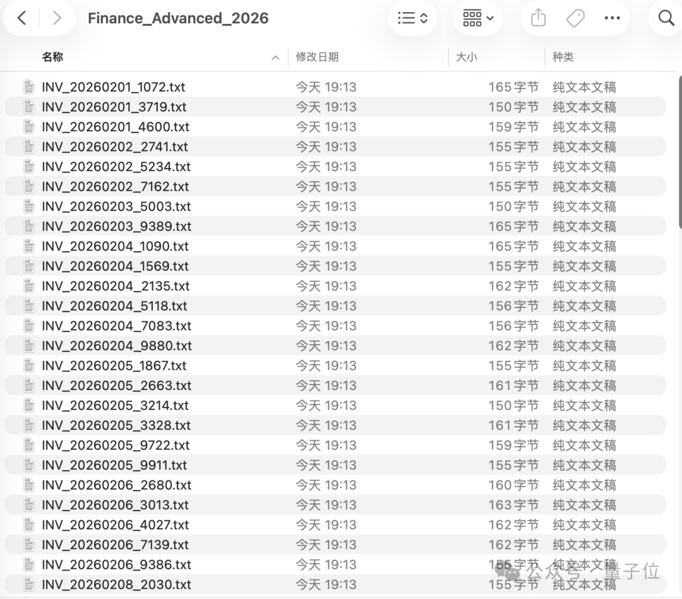Select file INV_20260203_9389.txt
The image size is (682, 599).
(x=335, y=227)
